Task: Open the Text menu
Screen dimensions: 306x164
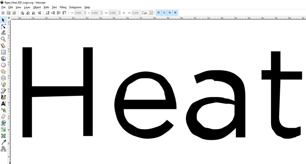Action: (54, 7)
